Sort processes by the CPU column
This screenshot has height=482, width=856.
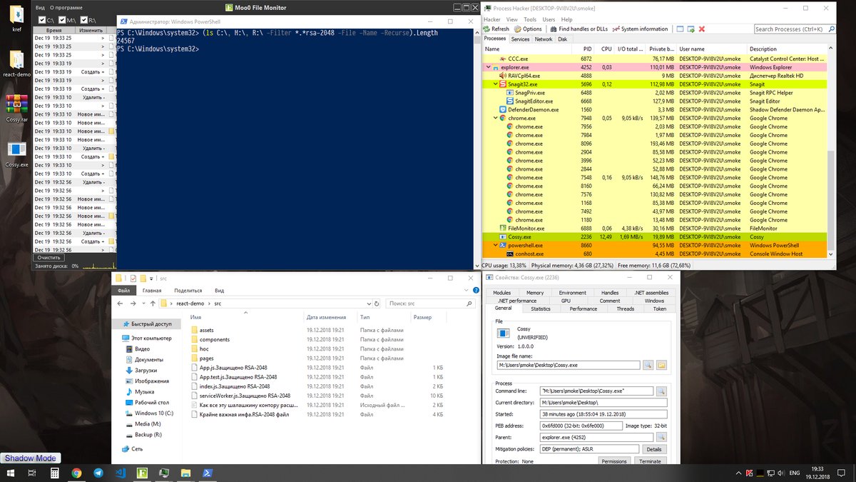606,49
